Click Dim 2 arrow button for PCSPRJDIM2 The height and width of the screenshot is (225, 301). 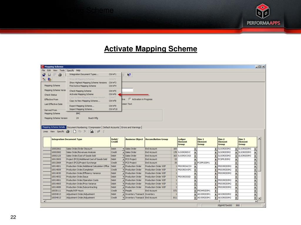pos(236,160)
